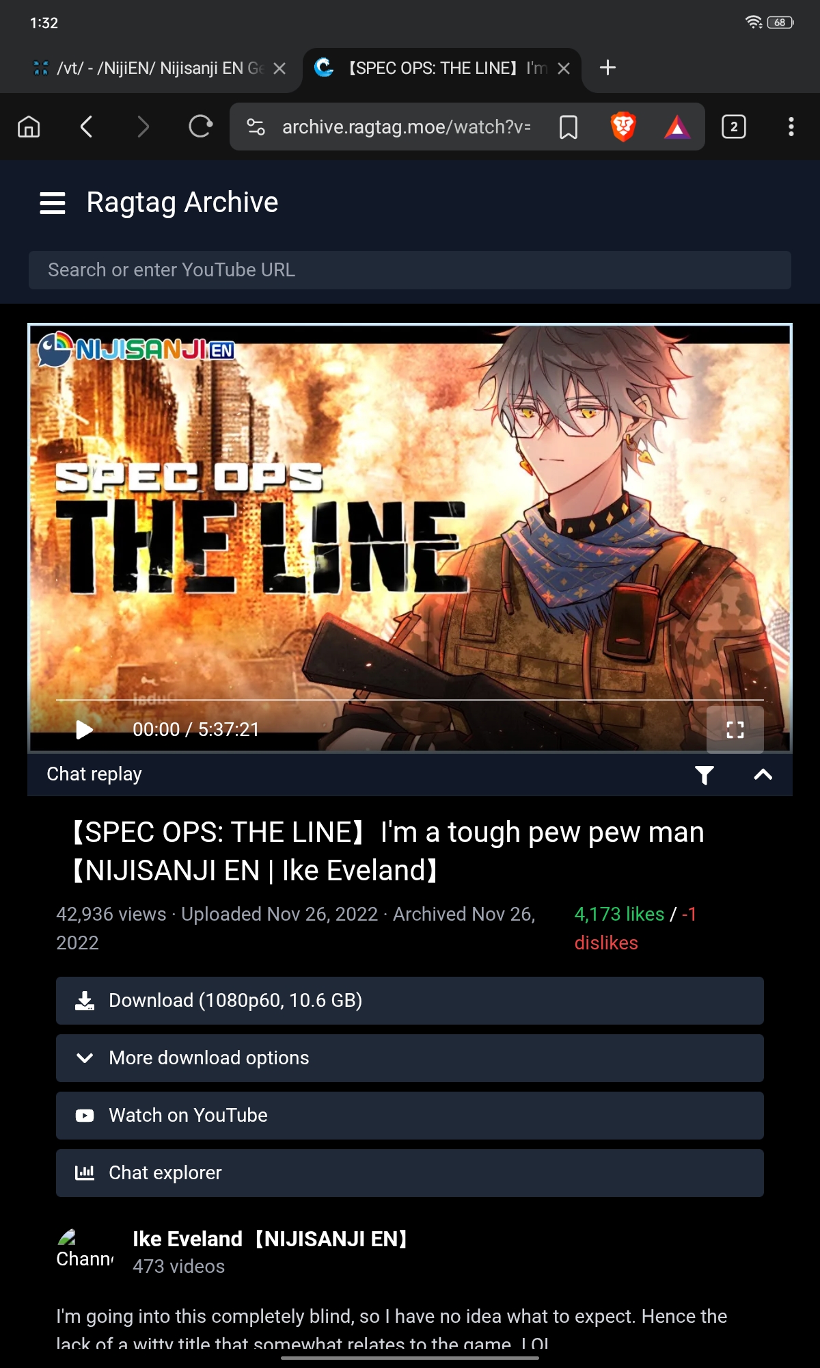Open the browser three-dot menu
Image resolution: width=820 pixels, height=1368 pixels.
[791, 127]
